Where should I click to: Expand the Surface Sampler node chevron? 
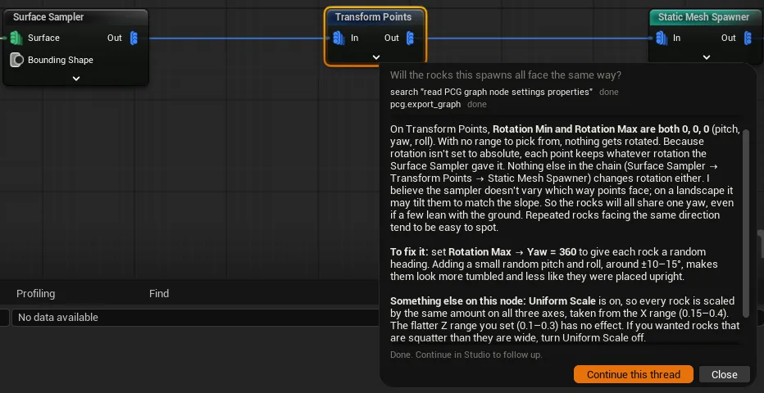pos(76,79)
